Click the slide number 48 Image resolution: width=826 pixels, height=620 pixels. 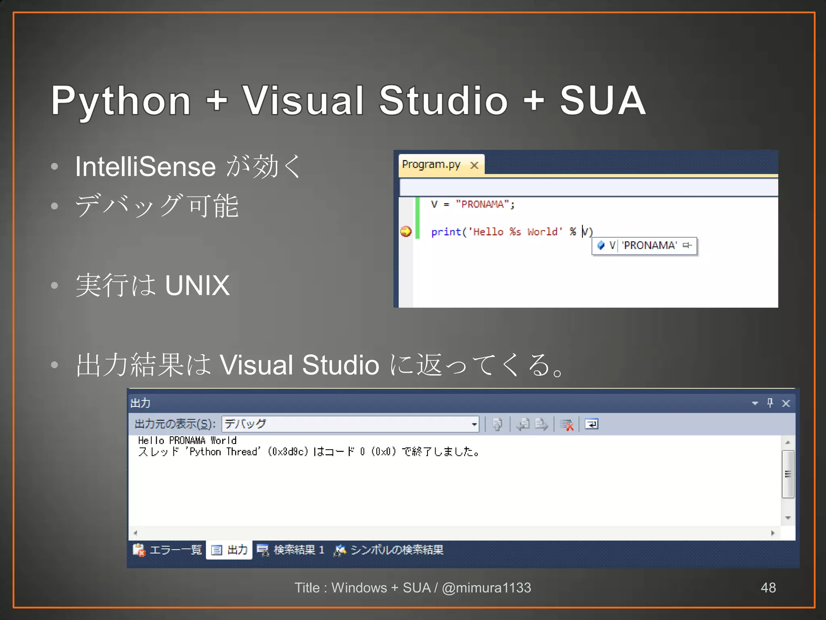[x=768, y=587]
